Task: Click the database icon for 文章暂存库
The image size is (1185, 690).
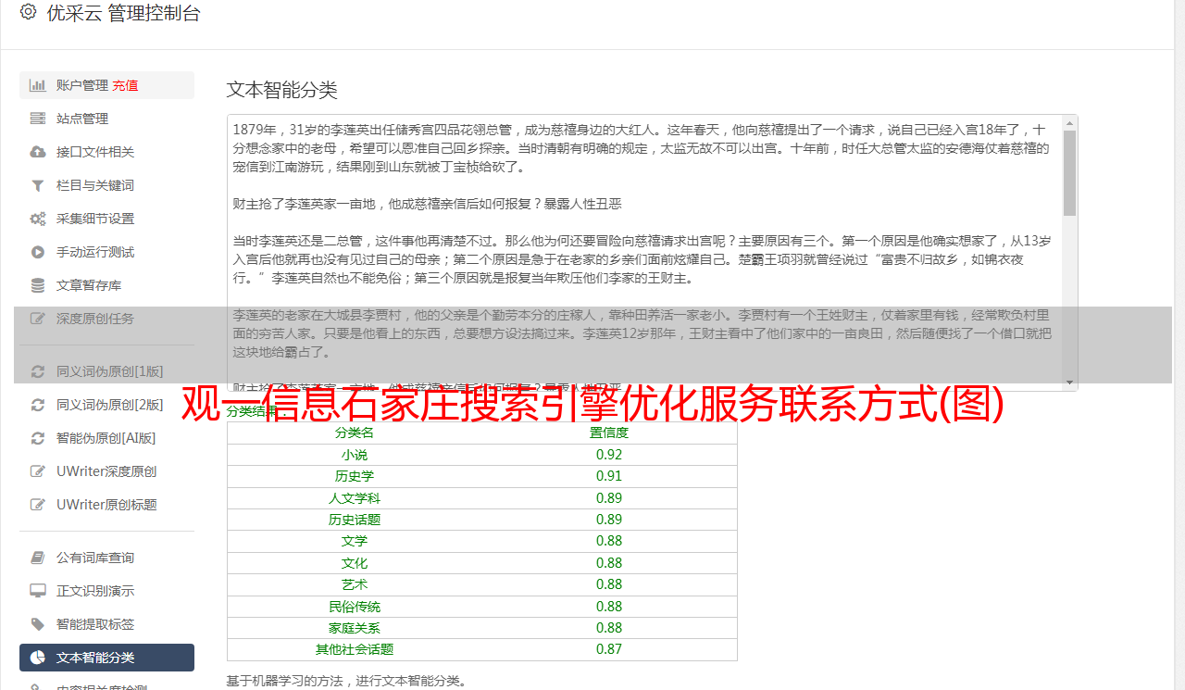Action: [38, 285]
